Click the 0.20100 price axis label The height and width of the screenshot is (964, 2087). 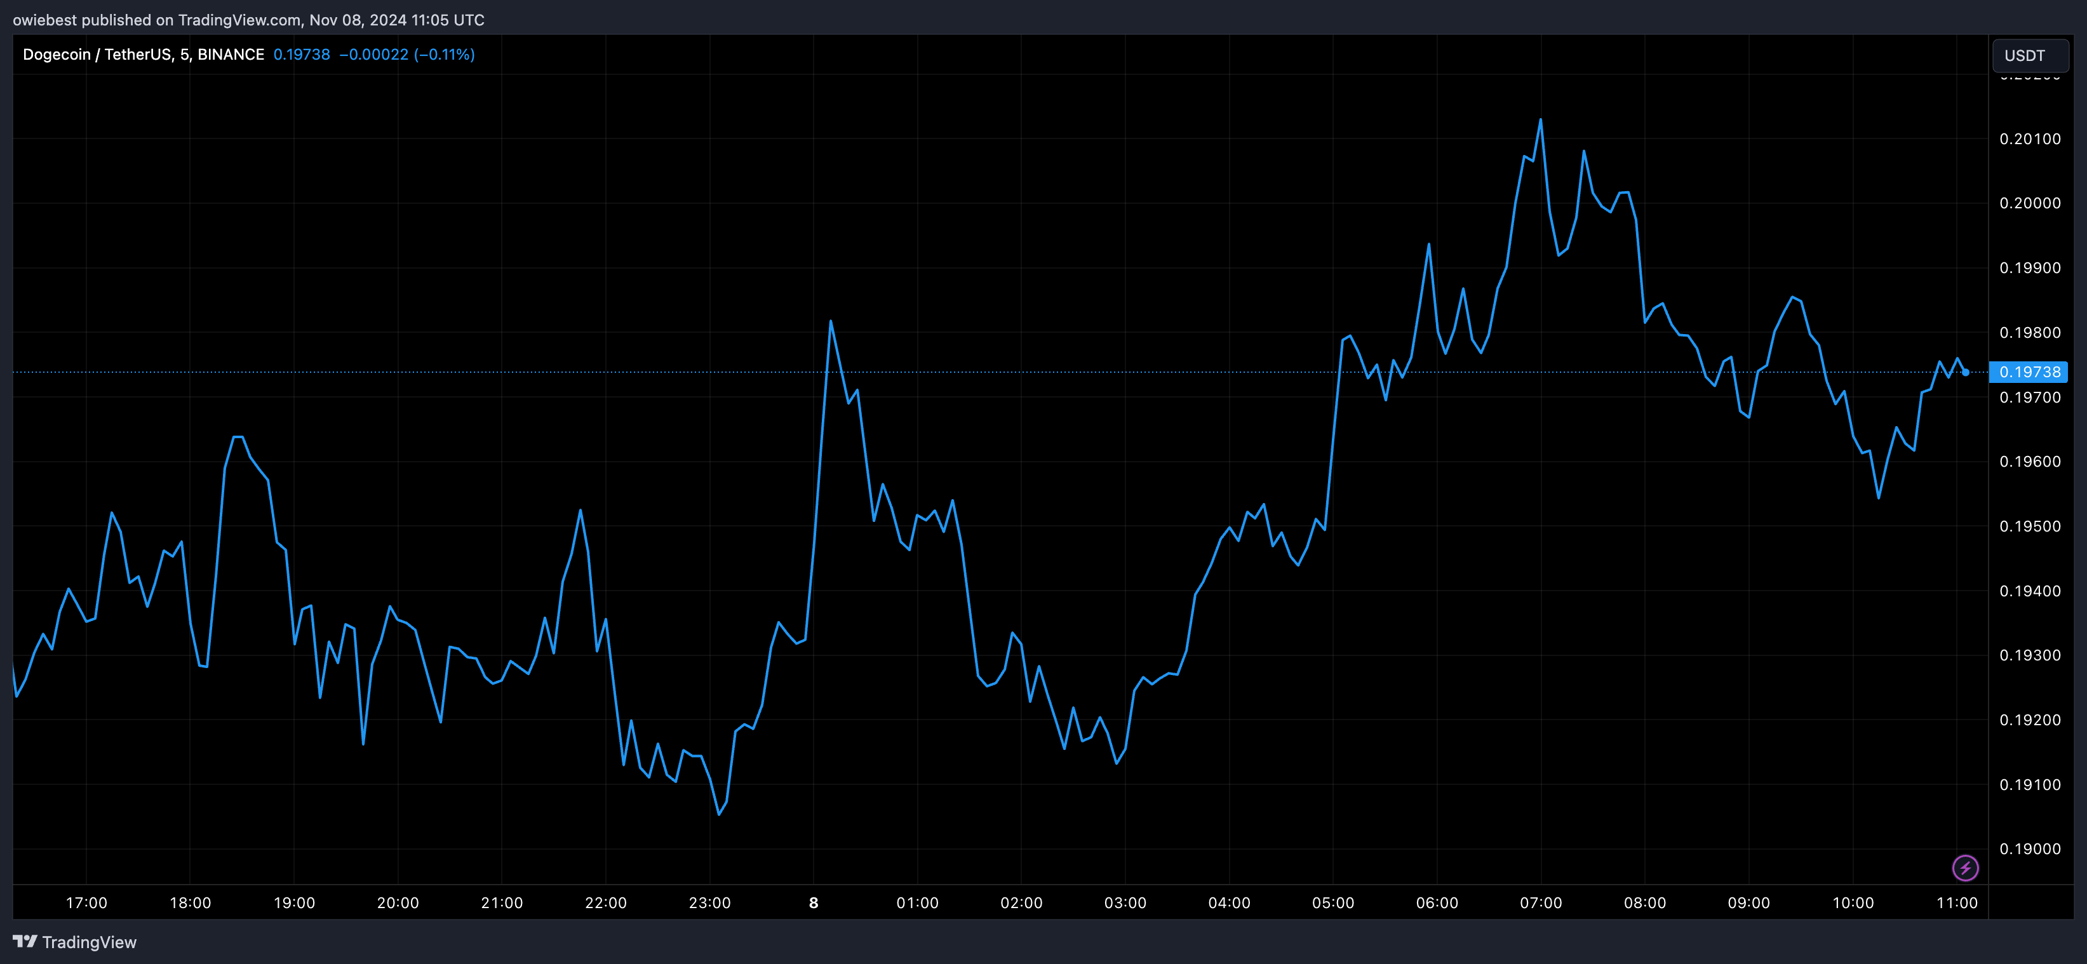pos(2029,138)
